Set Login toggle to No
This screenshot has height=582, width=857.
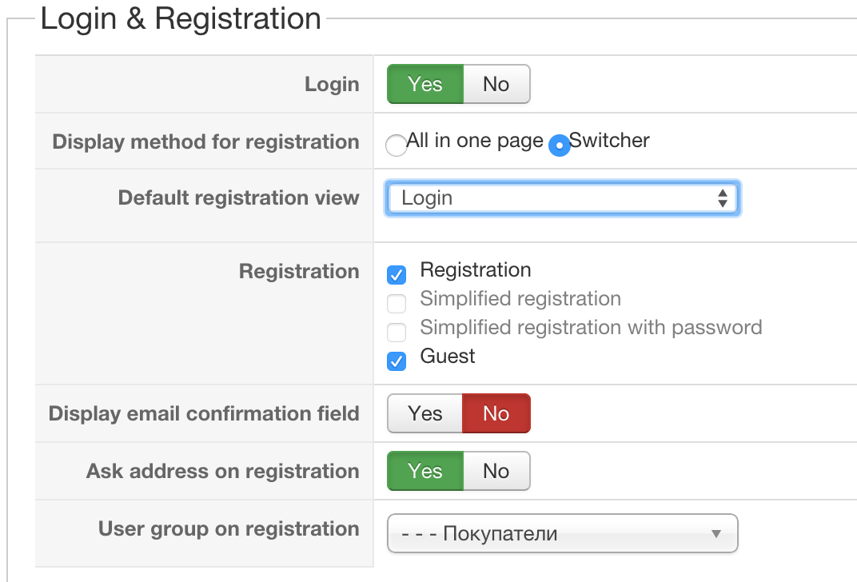(496, 84)
